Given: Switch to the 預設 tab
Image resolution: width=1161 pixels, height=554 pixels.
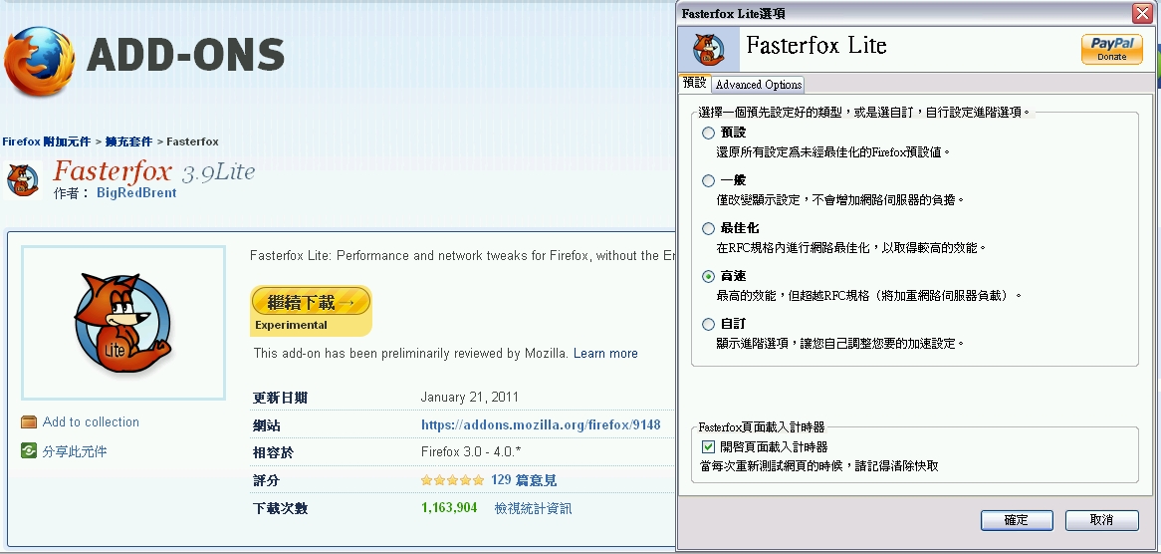Looking at the screenshot, I should pyautogui.click(x=694, y=84).
